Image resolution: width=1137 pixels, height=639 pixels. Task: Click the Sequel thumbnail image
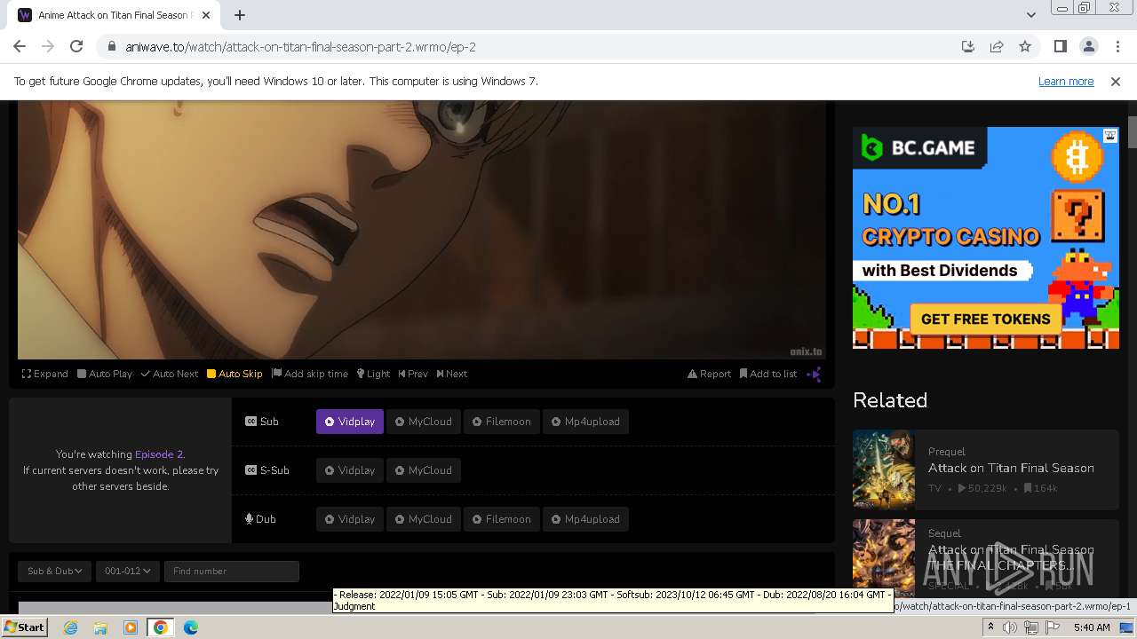pyautogui.click(x=884, y=557)
